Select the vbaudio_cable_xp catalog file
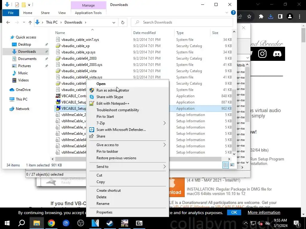Image resolution: width=306 pixels, height=229 pixels. pos(76,46)
